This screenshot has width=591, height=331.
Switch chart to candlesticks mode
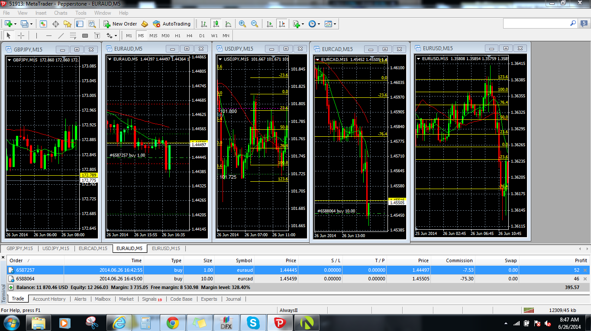tap(216, 24)
